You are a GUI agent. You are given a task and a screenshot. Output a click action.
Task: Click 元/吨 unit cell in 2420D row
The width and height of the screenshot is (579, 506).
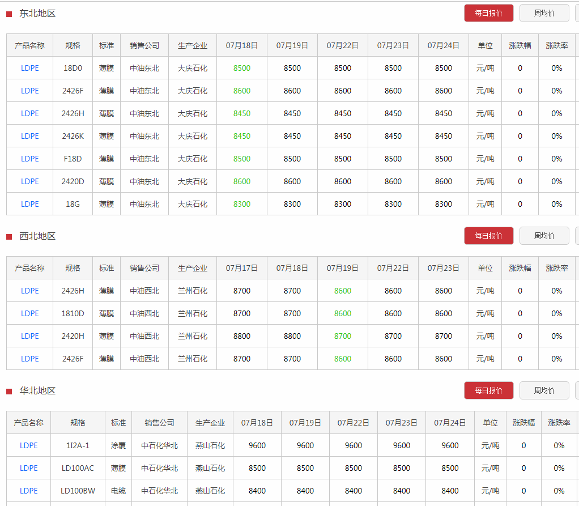pos(485,181)
